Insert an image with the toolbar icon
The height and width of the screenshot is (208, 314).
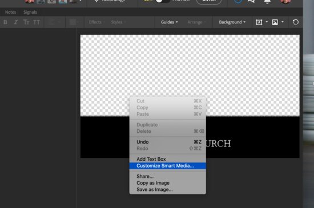coord(275,22)
